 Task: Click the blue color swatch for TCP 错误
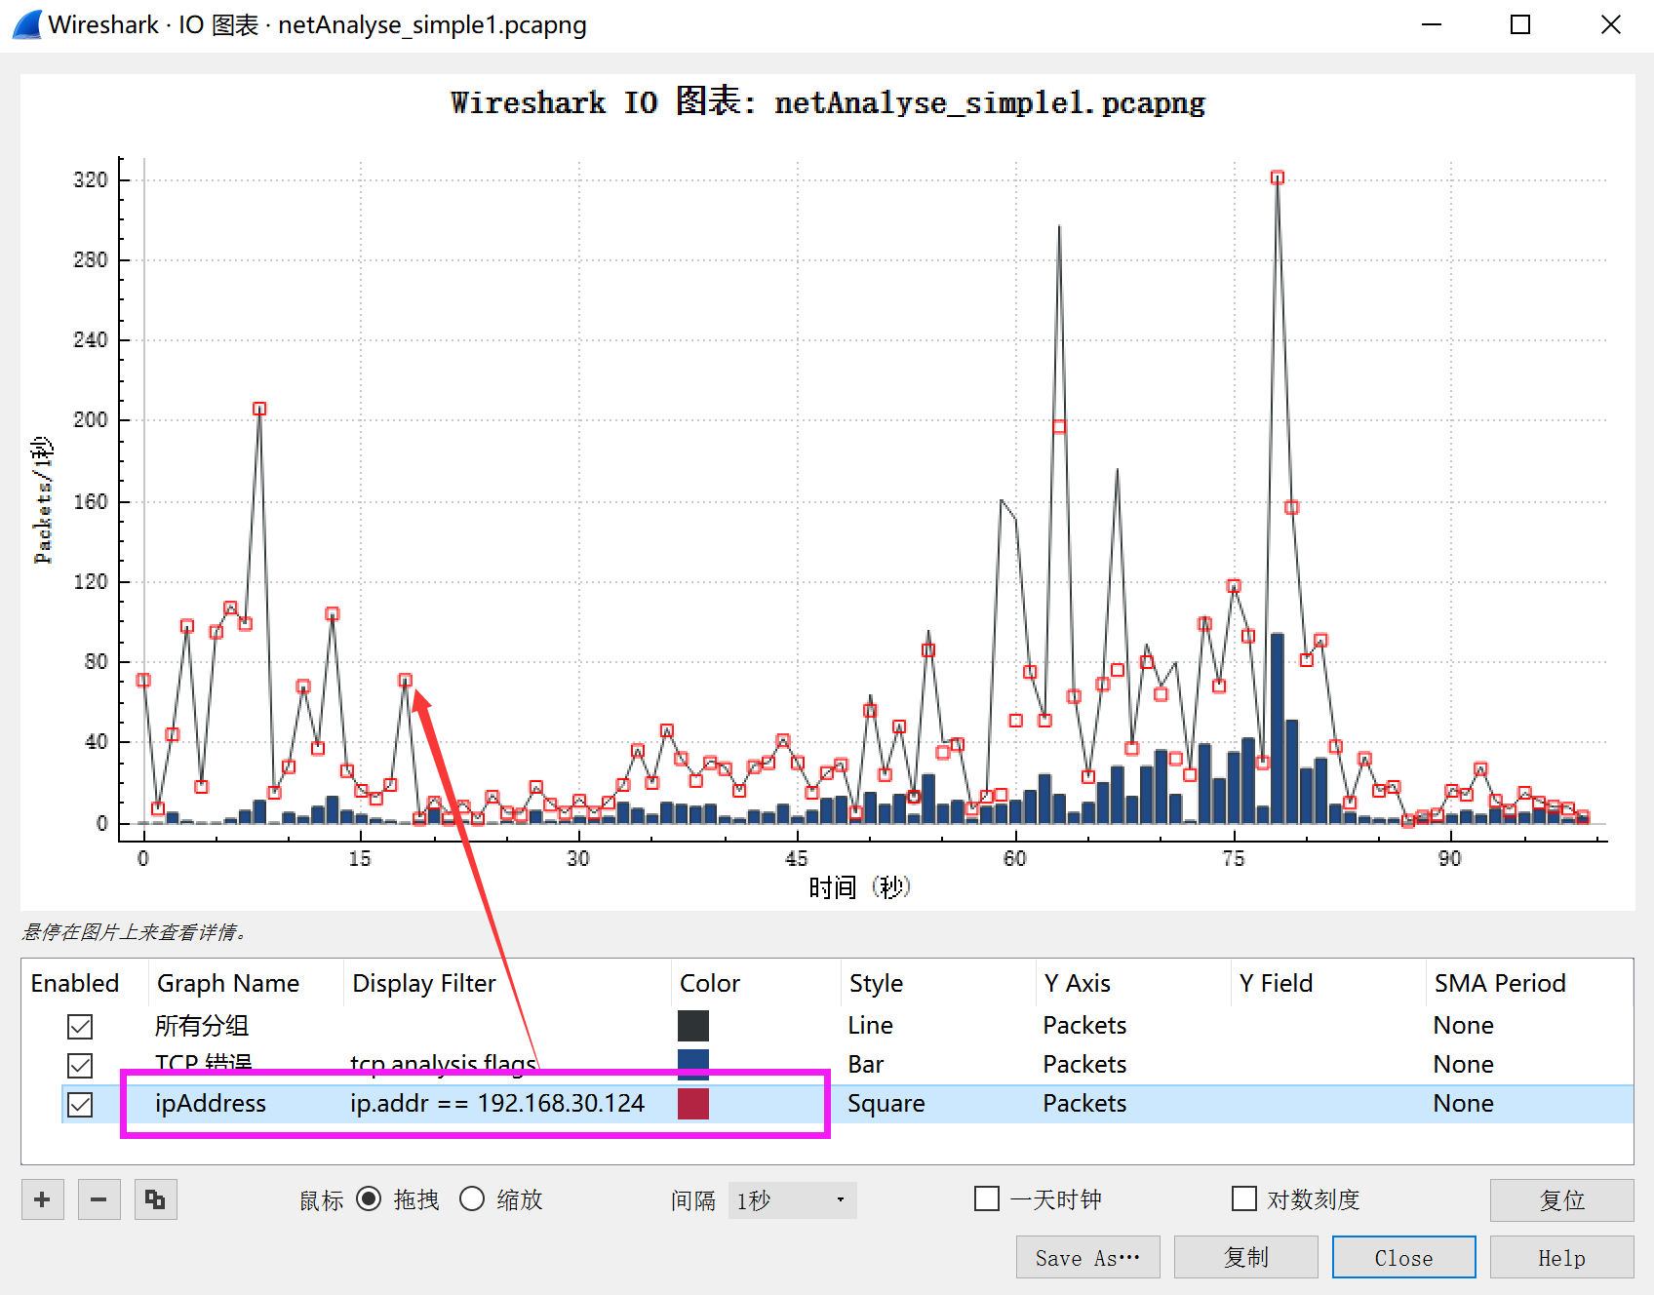[x=693, y=1064]
